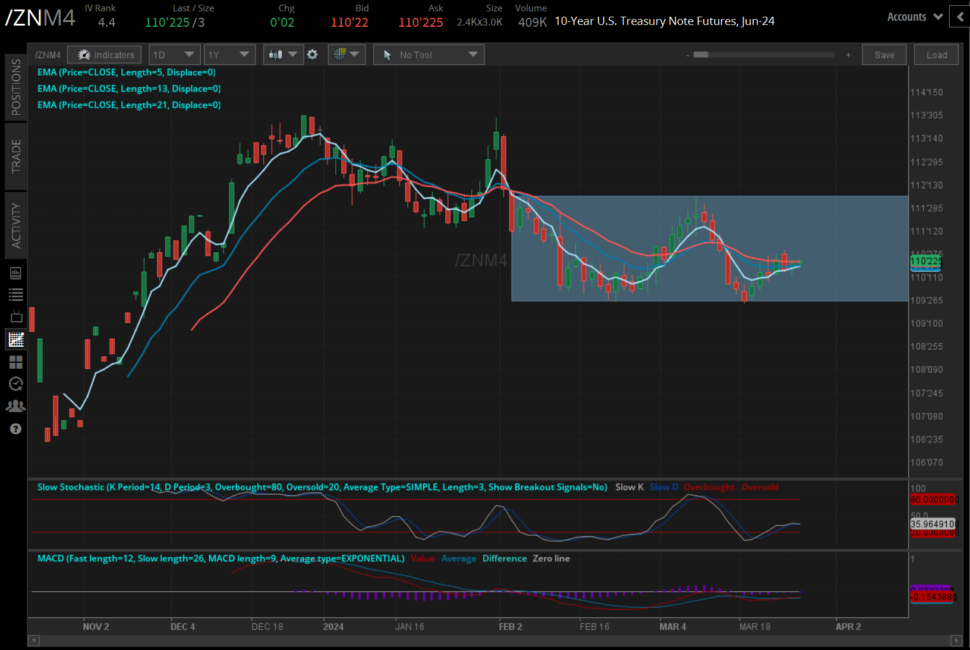Click the chart zoom slider handle
This screenshot has height=650, width=970.
point(701,55)
